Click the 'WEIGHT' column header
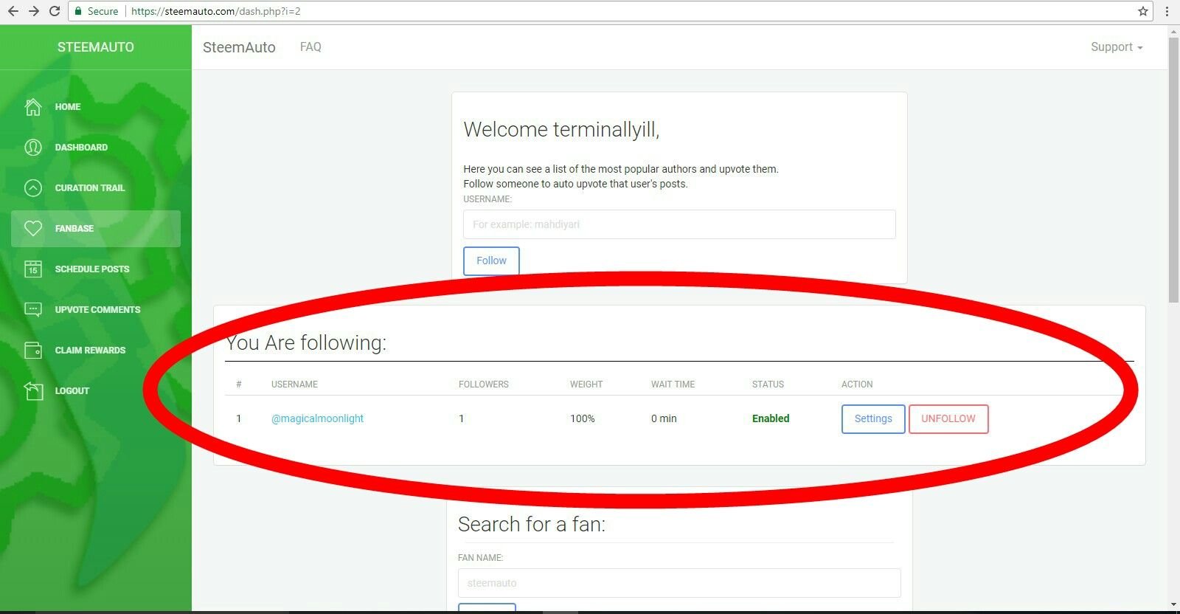The image size is (1180, 614). coord(586,384)
